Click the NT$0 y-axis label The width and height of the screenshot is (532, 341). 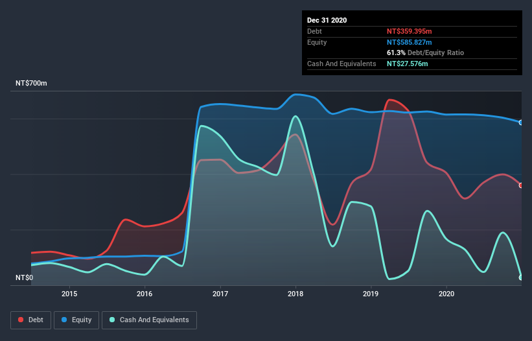[25, 277]
